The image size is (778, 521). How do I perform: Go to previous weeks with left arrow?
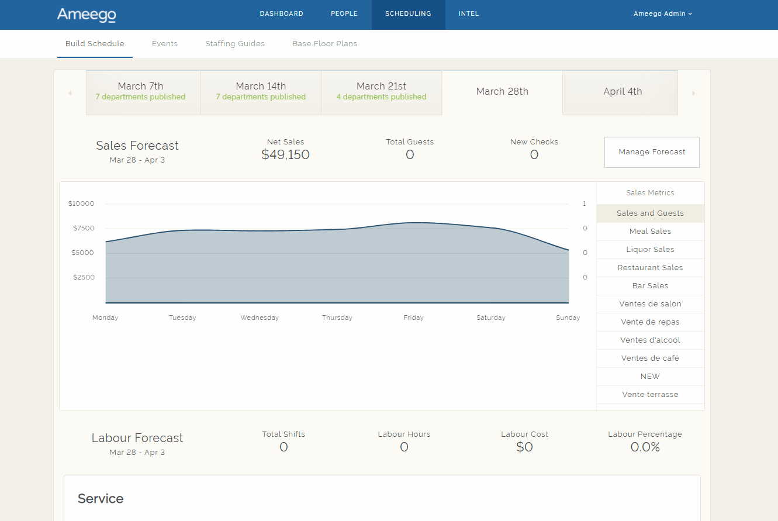click(x=70, y=93)
